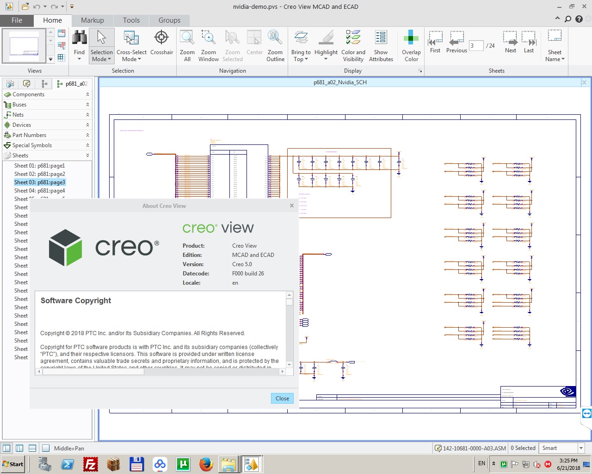The width and height of the screenshot is (592, 474).
Task: Expand the Part Numbers section
Action: click(87, 135)
